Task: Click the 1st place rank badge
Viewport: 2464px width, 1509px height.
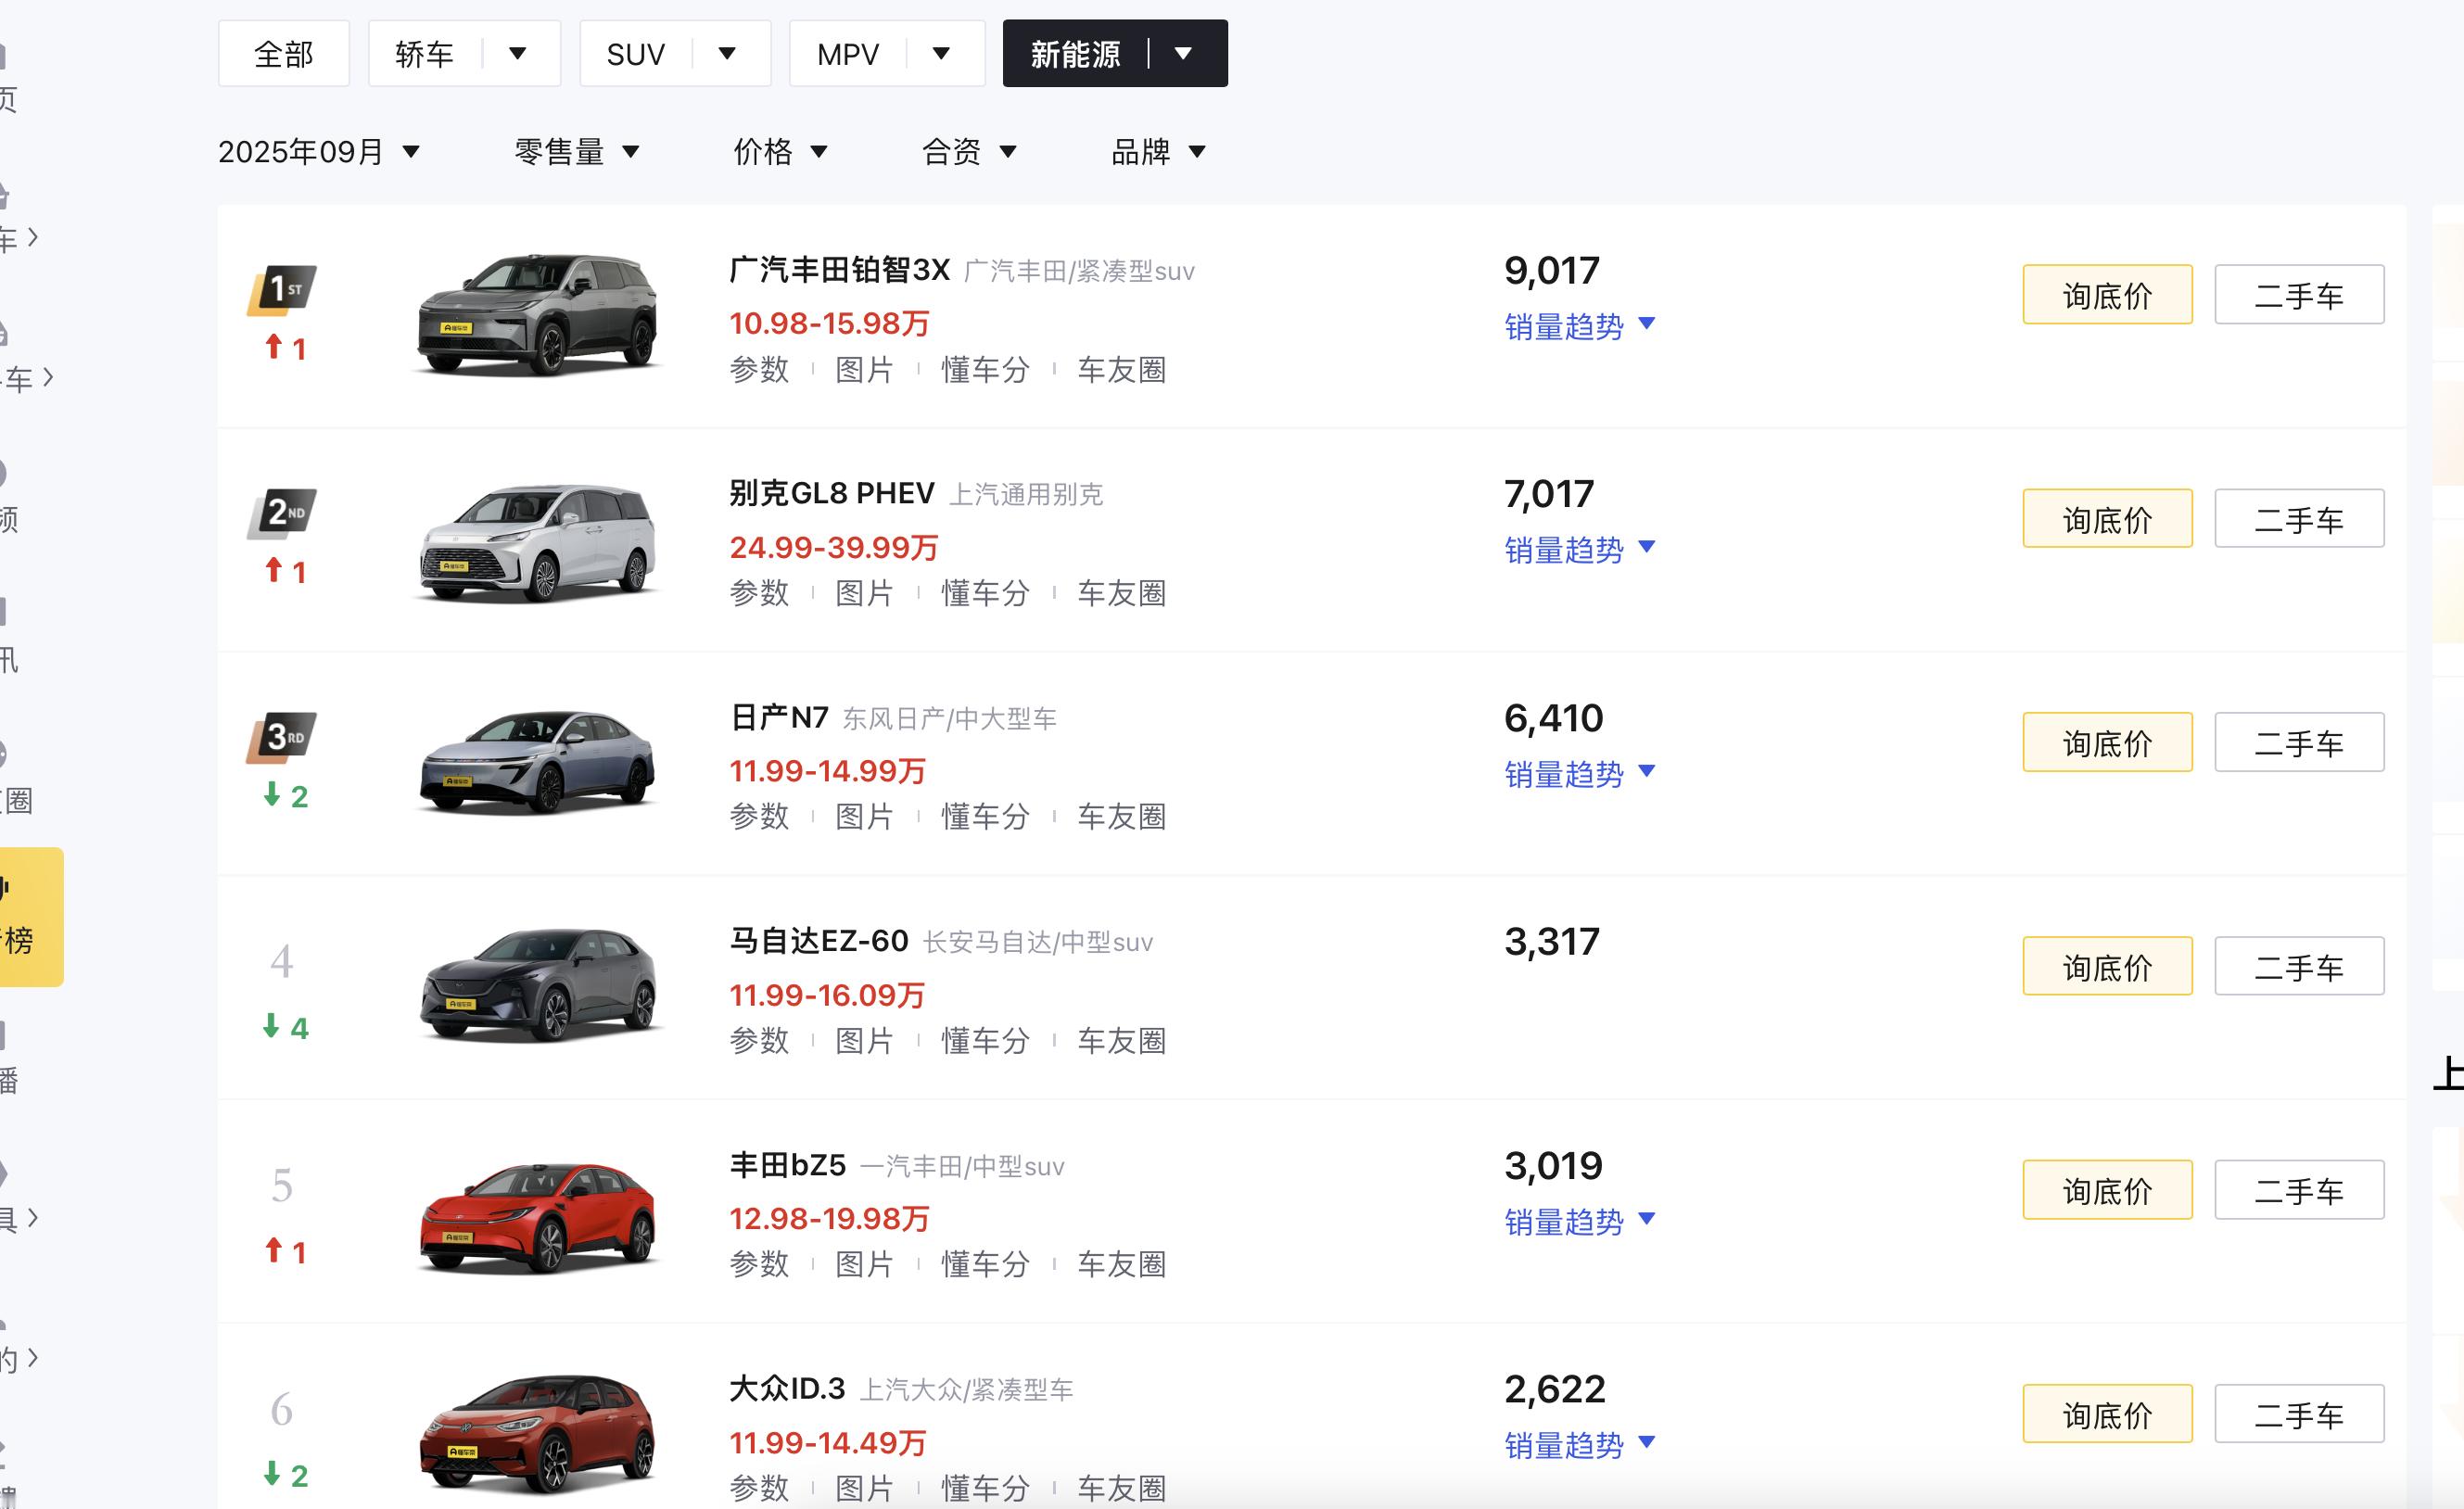Action: (283, 290)
